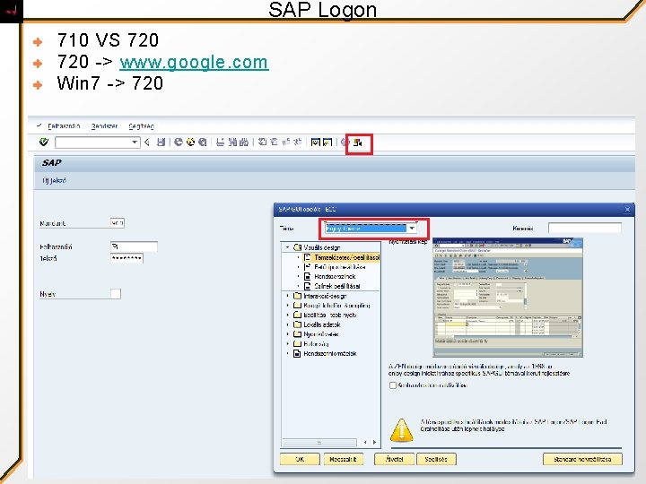The height and width of the screenshot is (484, 646).
Task: Open the Rendszer menu
Action: [105, 126]
